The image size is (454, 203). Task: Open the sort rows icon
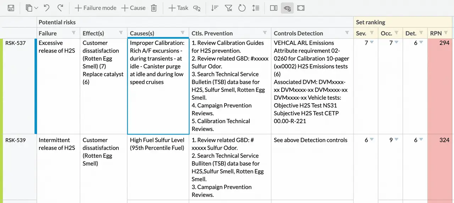point(215,8)
